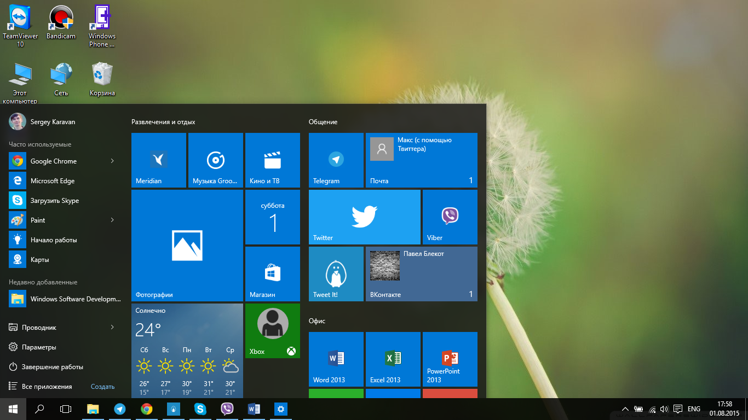Open Все приложения all apps list
The image size is (748, 420).
(x=41, y=386)
